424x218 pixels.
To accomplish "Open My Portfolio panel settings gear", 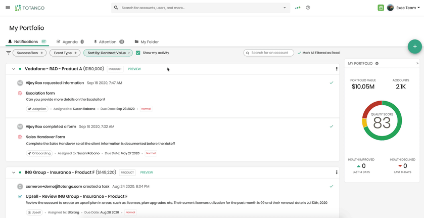I will point(377,63).
